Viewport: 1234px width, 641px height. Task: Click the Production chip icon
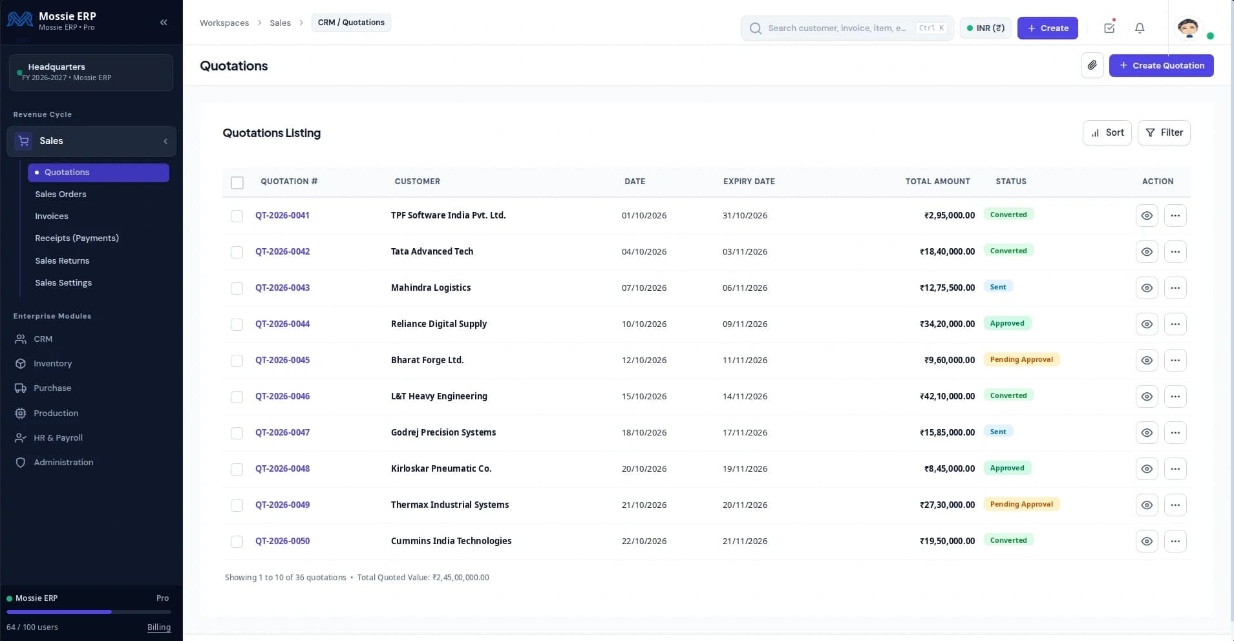tap(21, 413)
